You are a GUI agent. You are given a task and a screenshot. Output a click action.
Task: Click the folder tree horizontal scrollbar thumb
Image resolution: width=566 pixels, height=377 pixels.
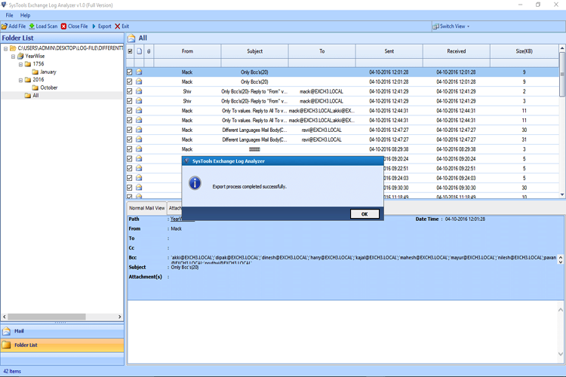tap(47, 317)
